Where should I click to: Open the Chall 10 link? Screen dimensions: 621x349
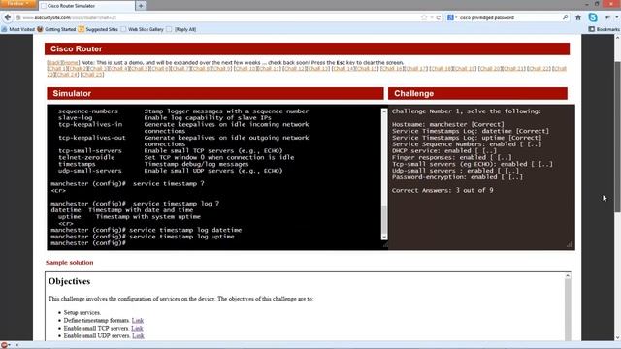tap(245, 69)
